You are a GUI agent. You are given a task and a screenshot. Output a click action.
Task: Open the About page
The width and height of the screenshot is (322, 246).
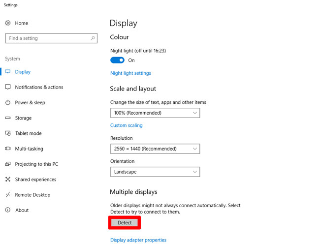coord(22,210)
